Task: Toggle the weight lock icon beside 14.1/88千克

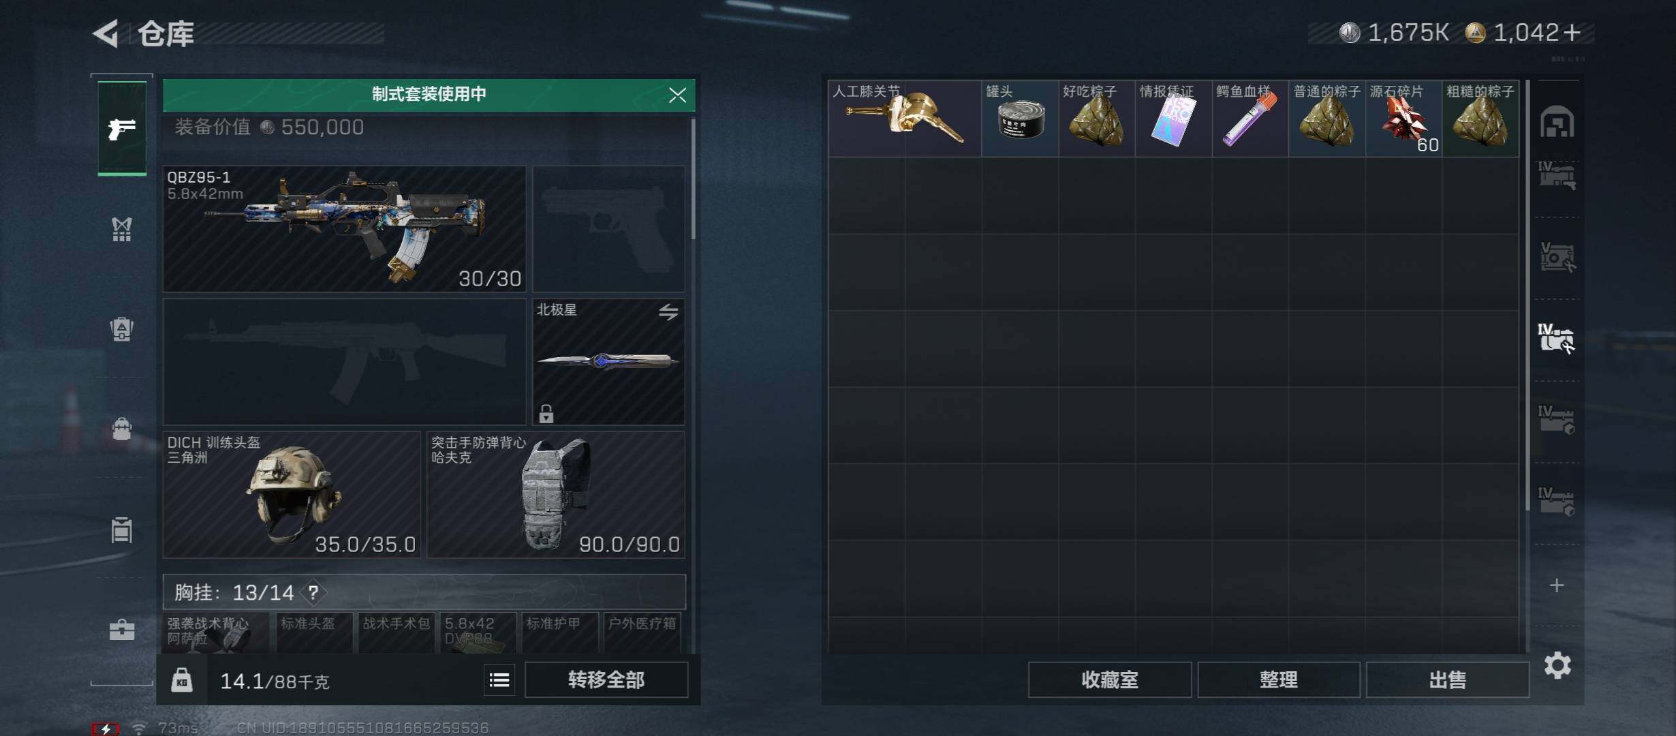Action: pyautogui.click(x=181, y=681)
